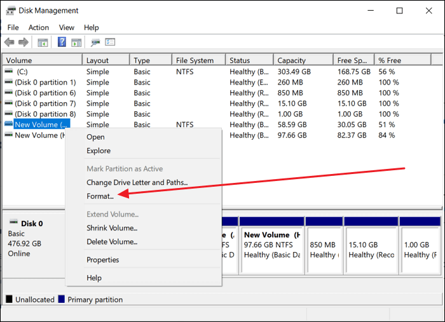Click the disk with magnifier toolbar icon
Viewport: 445px width, 322px height.
point(95,43)
